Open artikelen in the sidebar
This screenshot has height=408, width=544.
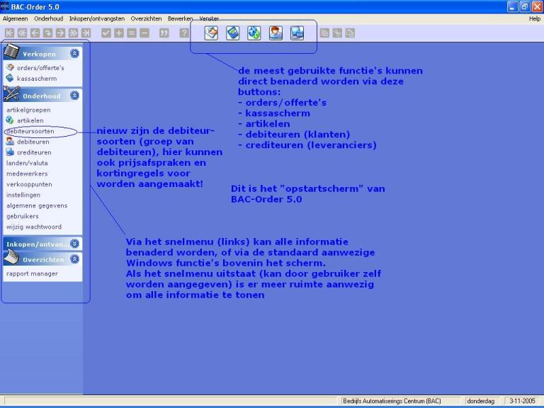pos(30,120)
